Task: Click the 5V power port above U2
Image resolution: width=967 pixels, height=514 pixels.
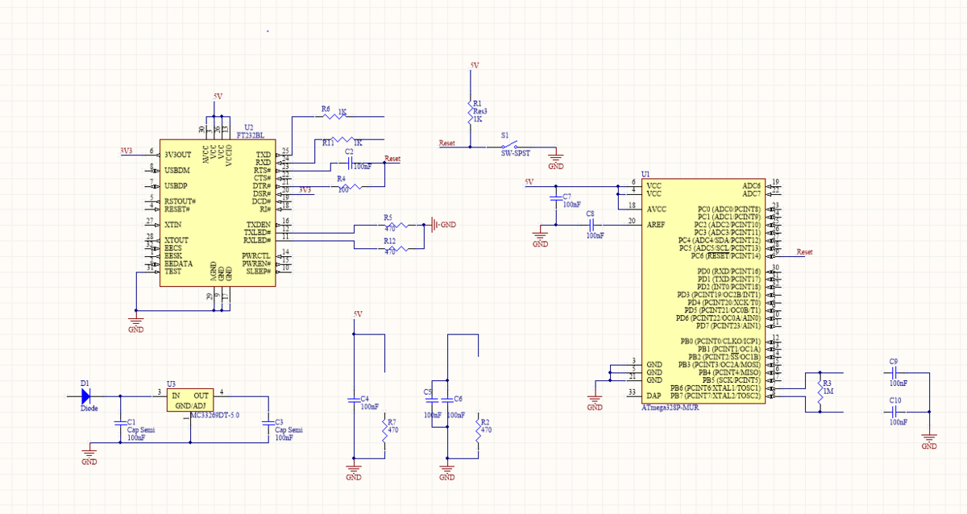Action: (218, 97)
